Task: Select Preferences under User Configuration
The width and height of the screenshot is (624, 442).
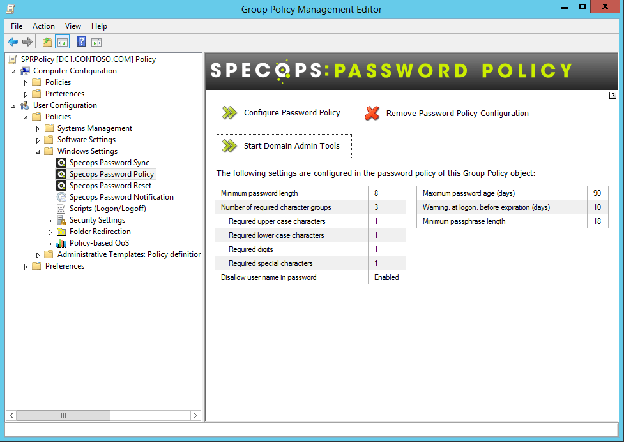Action: click(x=65, y=266)
